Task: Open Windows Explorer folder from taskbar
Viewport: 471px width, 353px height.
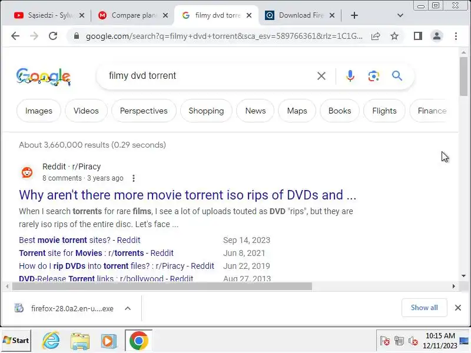Action: 80,341
